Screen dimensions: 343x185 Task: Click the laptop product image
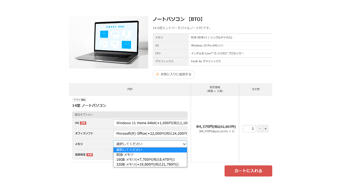[108, 42]
